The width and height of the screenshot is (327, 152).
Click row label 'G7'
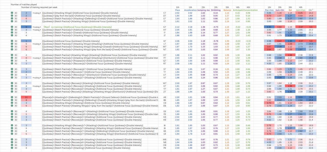pos(165,27)
